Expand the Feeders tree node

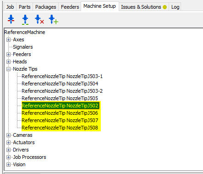click(x=8, y=54)
